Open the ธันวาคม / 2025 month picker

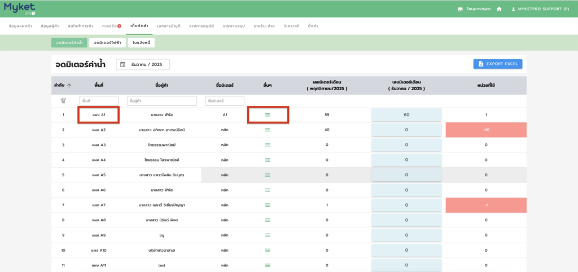(143, 65)
